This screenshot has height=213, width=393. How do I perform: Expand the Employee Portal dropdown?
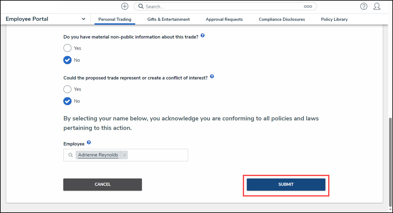pyautogui.click(x=83, y=19)
